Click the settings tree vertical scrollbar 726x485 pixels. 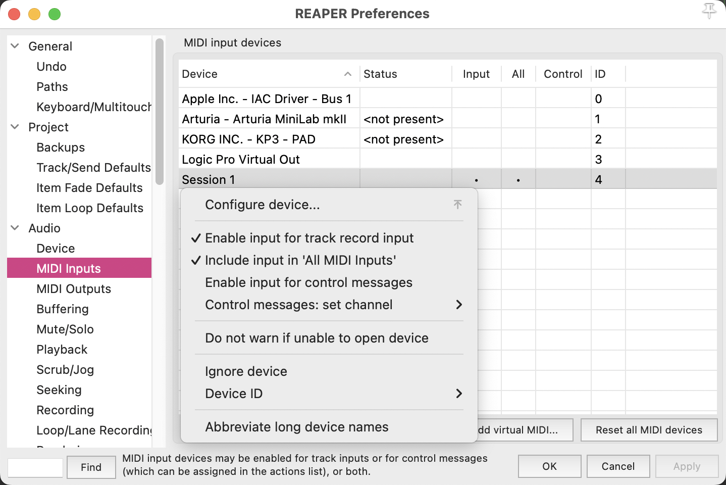(x=160, y=112)
